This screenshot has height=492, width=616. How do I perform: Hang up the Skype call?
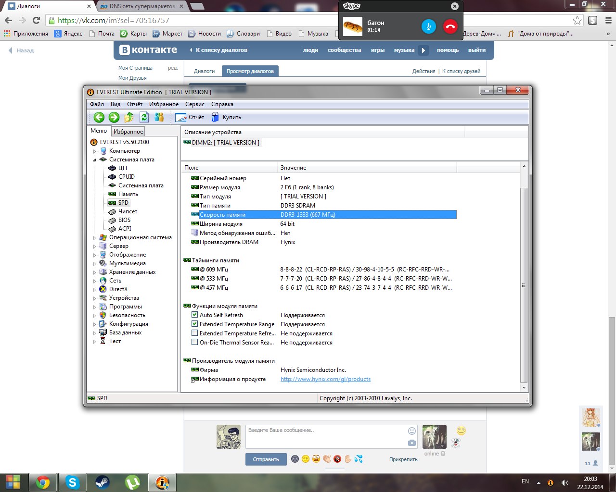coord(450,26)
